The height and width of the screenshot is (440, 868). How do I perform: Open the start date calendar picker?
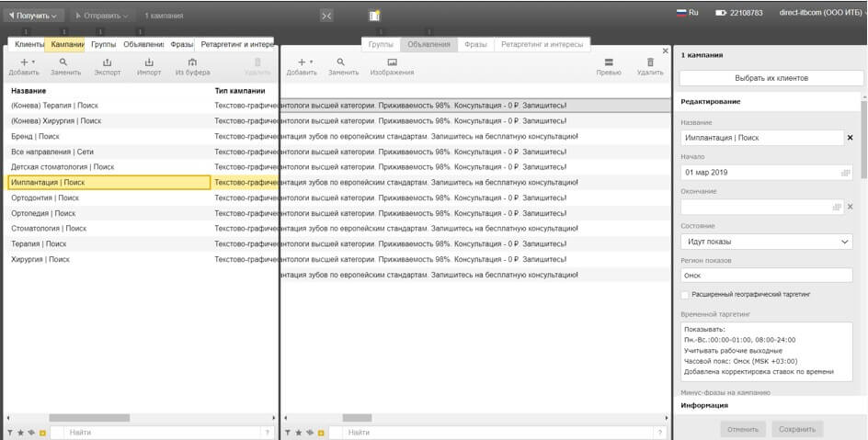[x=845, y=173]
